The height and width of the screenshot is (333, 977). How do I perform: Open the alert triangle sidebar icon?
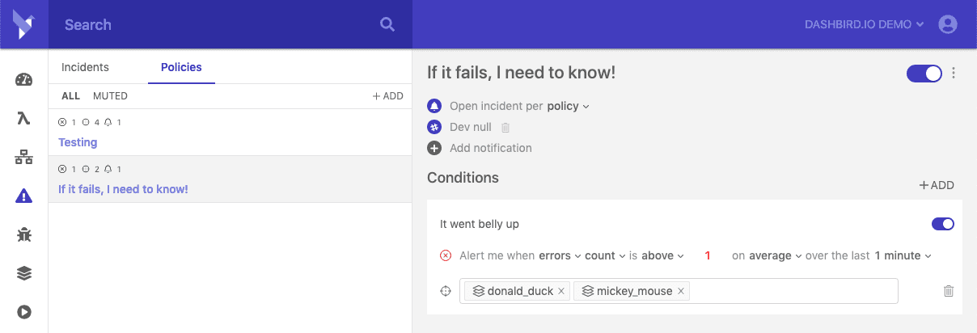click(23, 196)
